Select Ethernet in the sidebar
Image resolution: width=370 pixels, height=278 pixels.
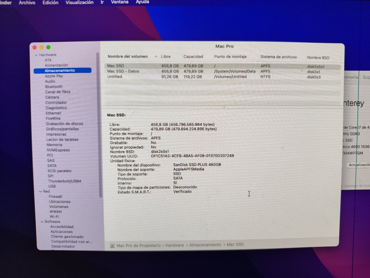53,113
